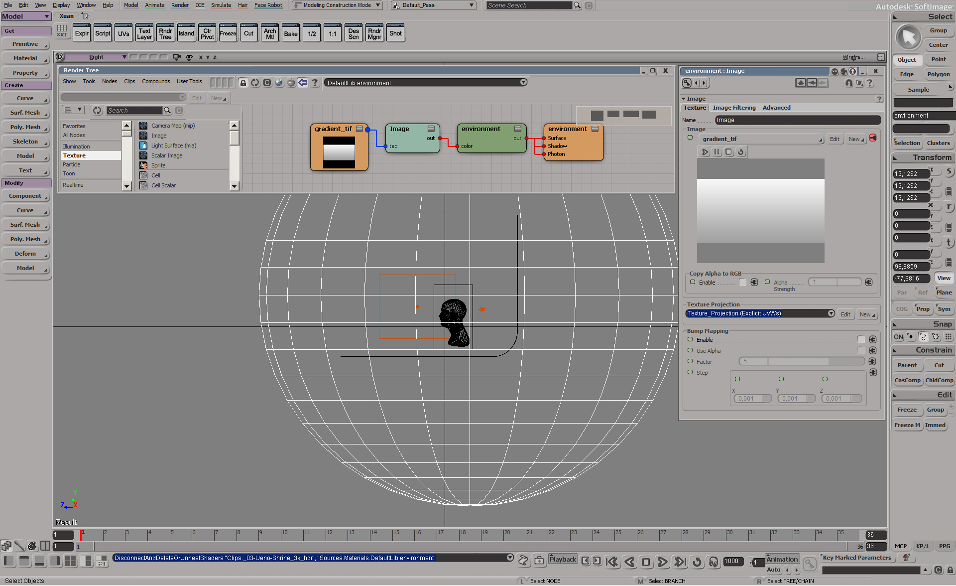Click the globe icon in Render Tree toolbar
Viewport: 956px width, 586px height.
[x=279, y=83]
